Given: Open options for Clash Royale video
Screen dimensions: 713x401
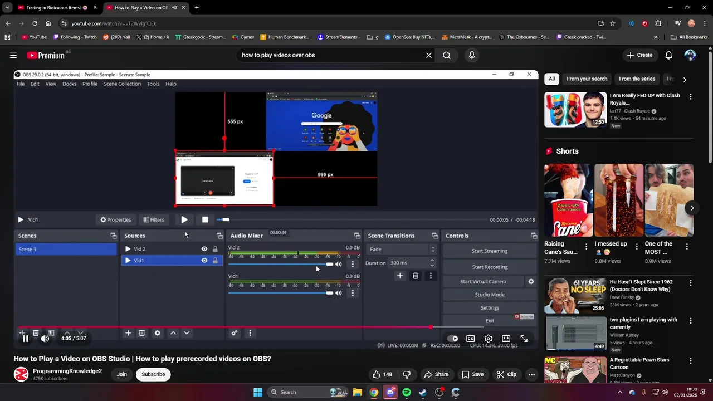Looking at the screenshot, I should (691, 96).
